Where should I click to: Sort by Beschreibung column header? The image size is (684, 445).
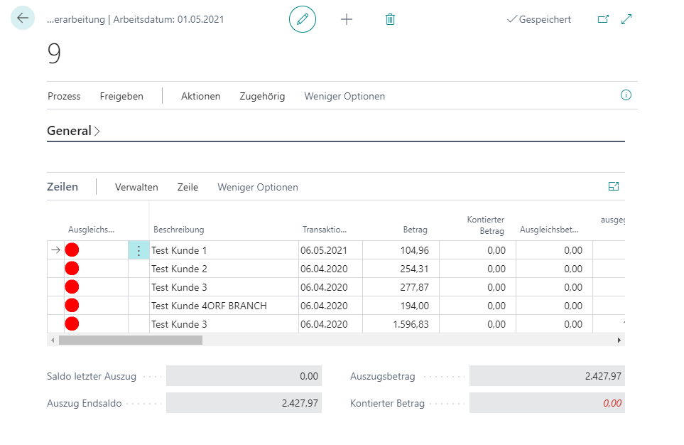179,230
